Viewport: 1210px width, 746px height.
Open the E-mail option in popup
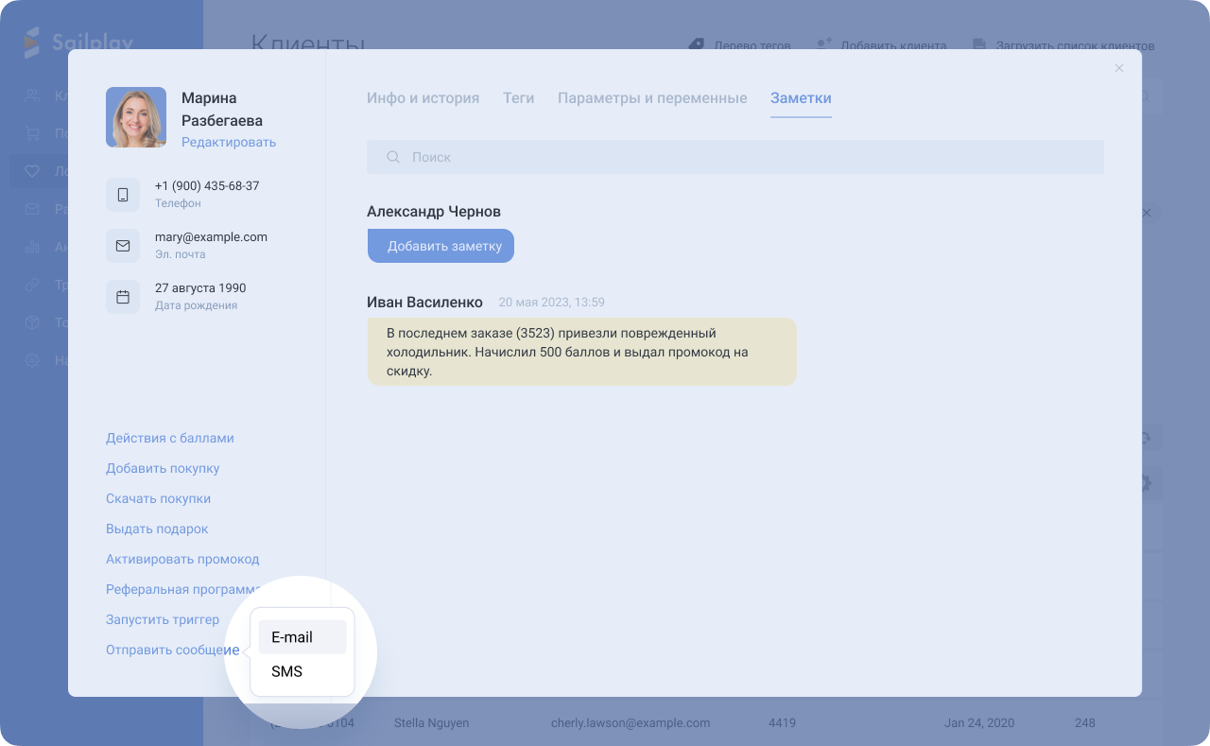(x=302, y=637)
